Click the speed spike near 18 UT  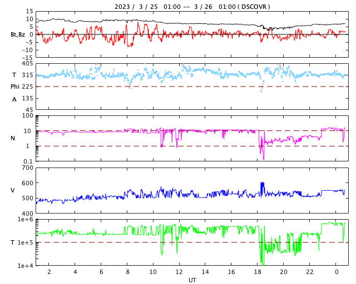263,189
